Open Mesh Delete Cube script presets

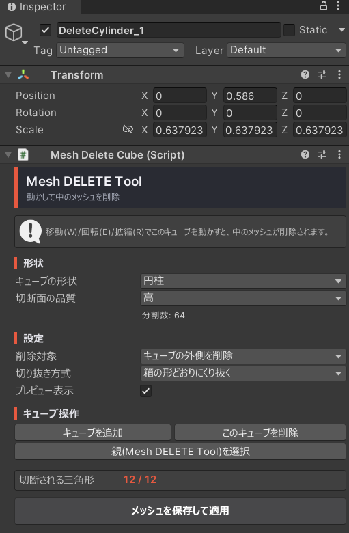point(322,154)
